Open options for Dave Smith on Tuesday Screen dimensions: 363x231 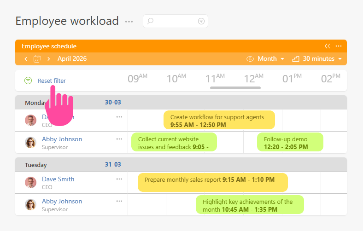(119, 179)
